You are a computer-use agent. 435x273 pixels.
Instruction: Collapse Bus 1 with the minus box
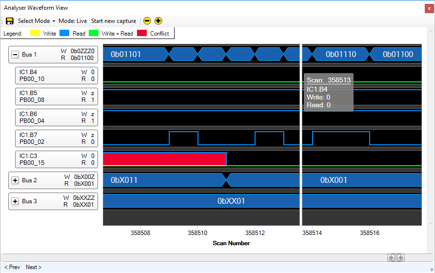click(x=15, y=55)
